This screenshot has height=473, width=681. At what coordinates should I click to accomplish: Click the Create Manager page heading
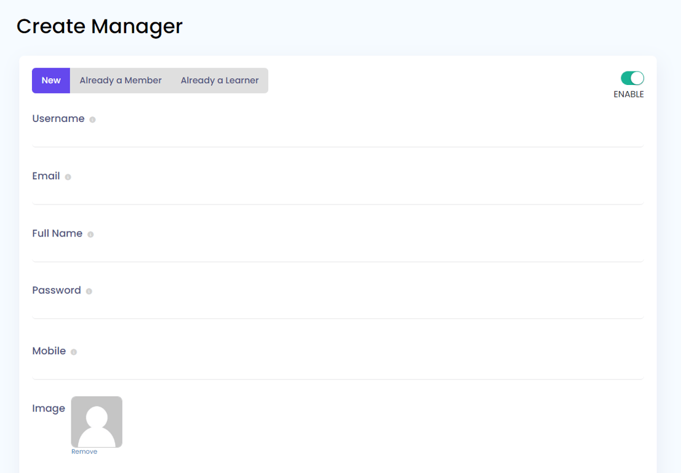[x=100, y=26]
